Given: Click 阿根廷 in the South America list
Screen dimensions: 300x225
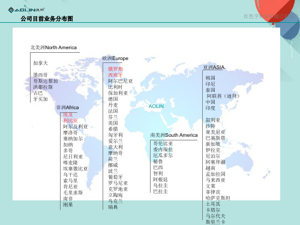Looking at the screenshot, I should (x=160, y=179).
